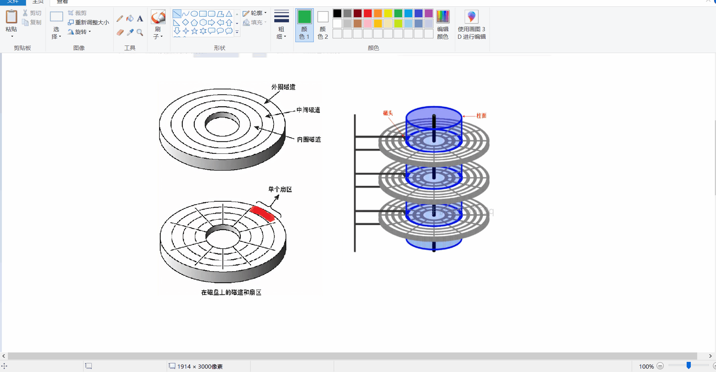The width and height of the screenshot is (716, 372).
Task: Open the Size (粗细) line thickness dropdown
Action: point(281,24)
